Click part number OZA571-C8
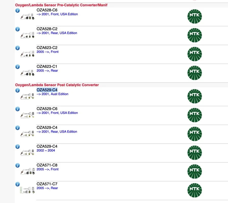This screenshot has height=203, width=228. (x=47, y=165)
